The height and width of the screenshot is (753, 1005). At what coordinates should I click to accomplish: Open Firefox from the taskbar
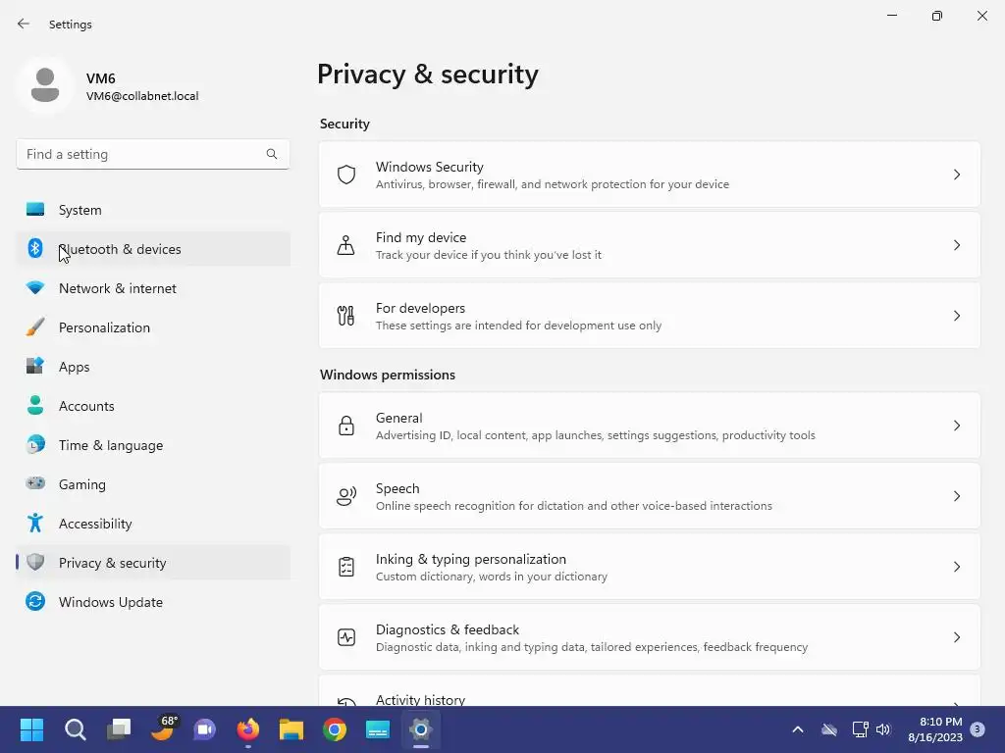point(248,729)
